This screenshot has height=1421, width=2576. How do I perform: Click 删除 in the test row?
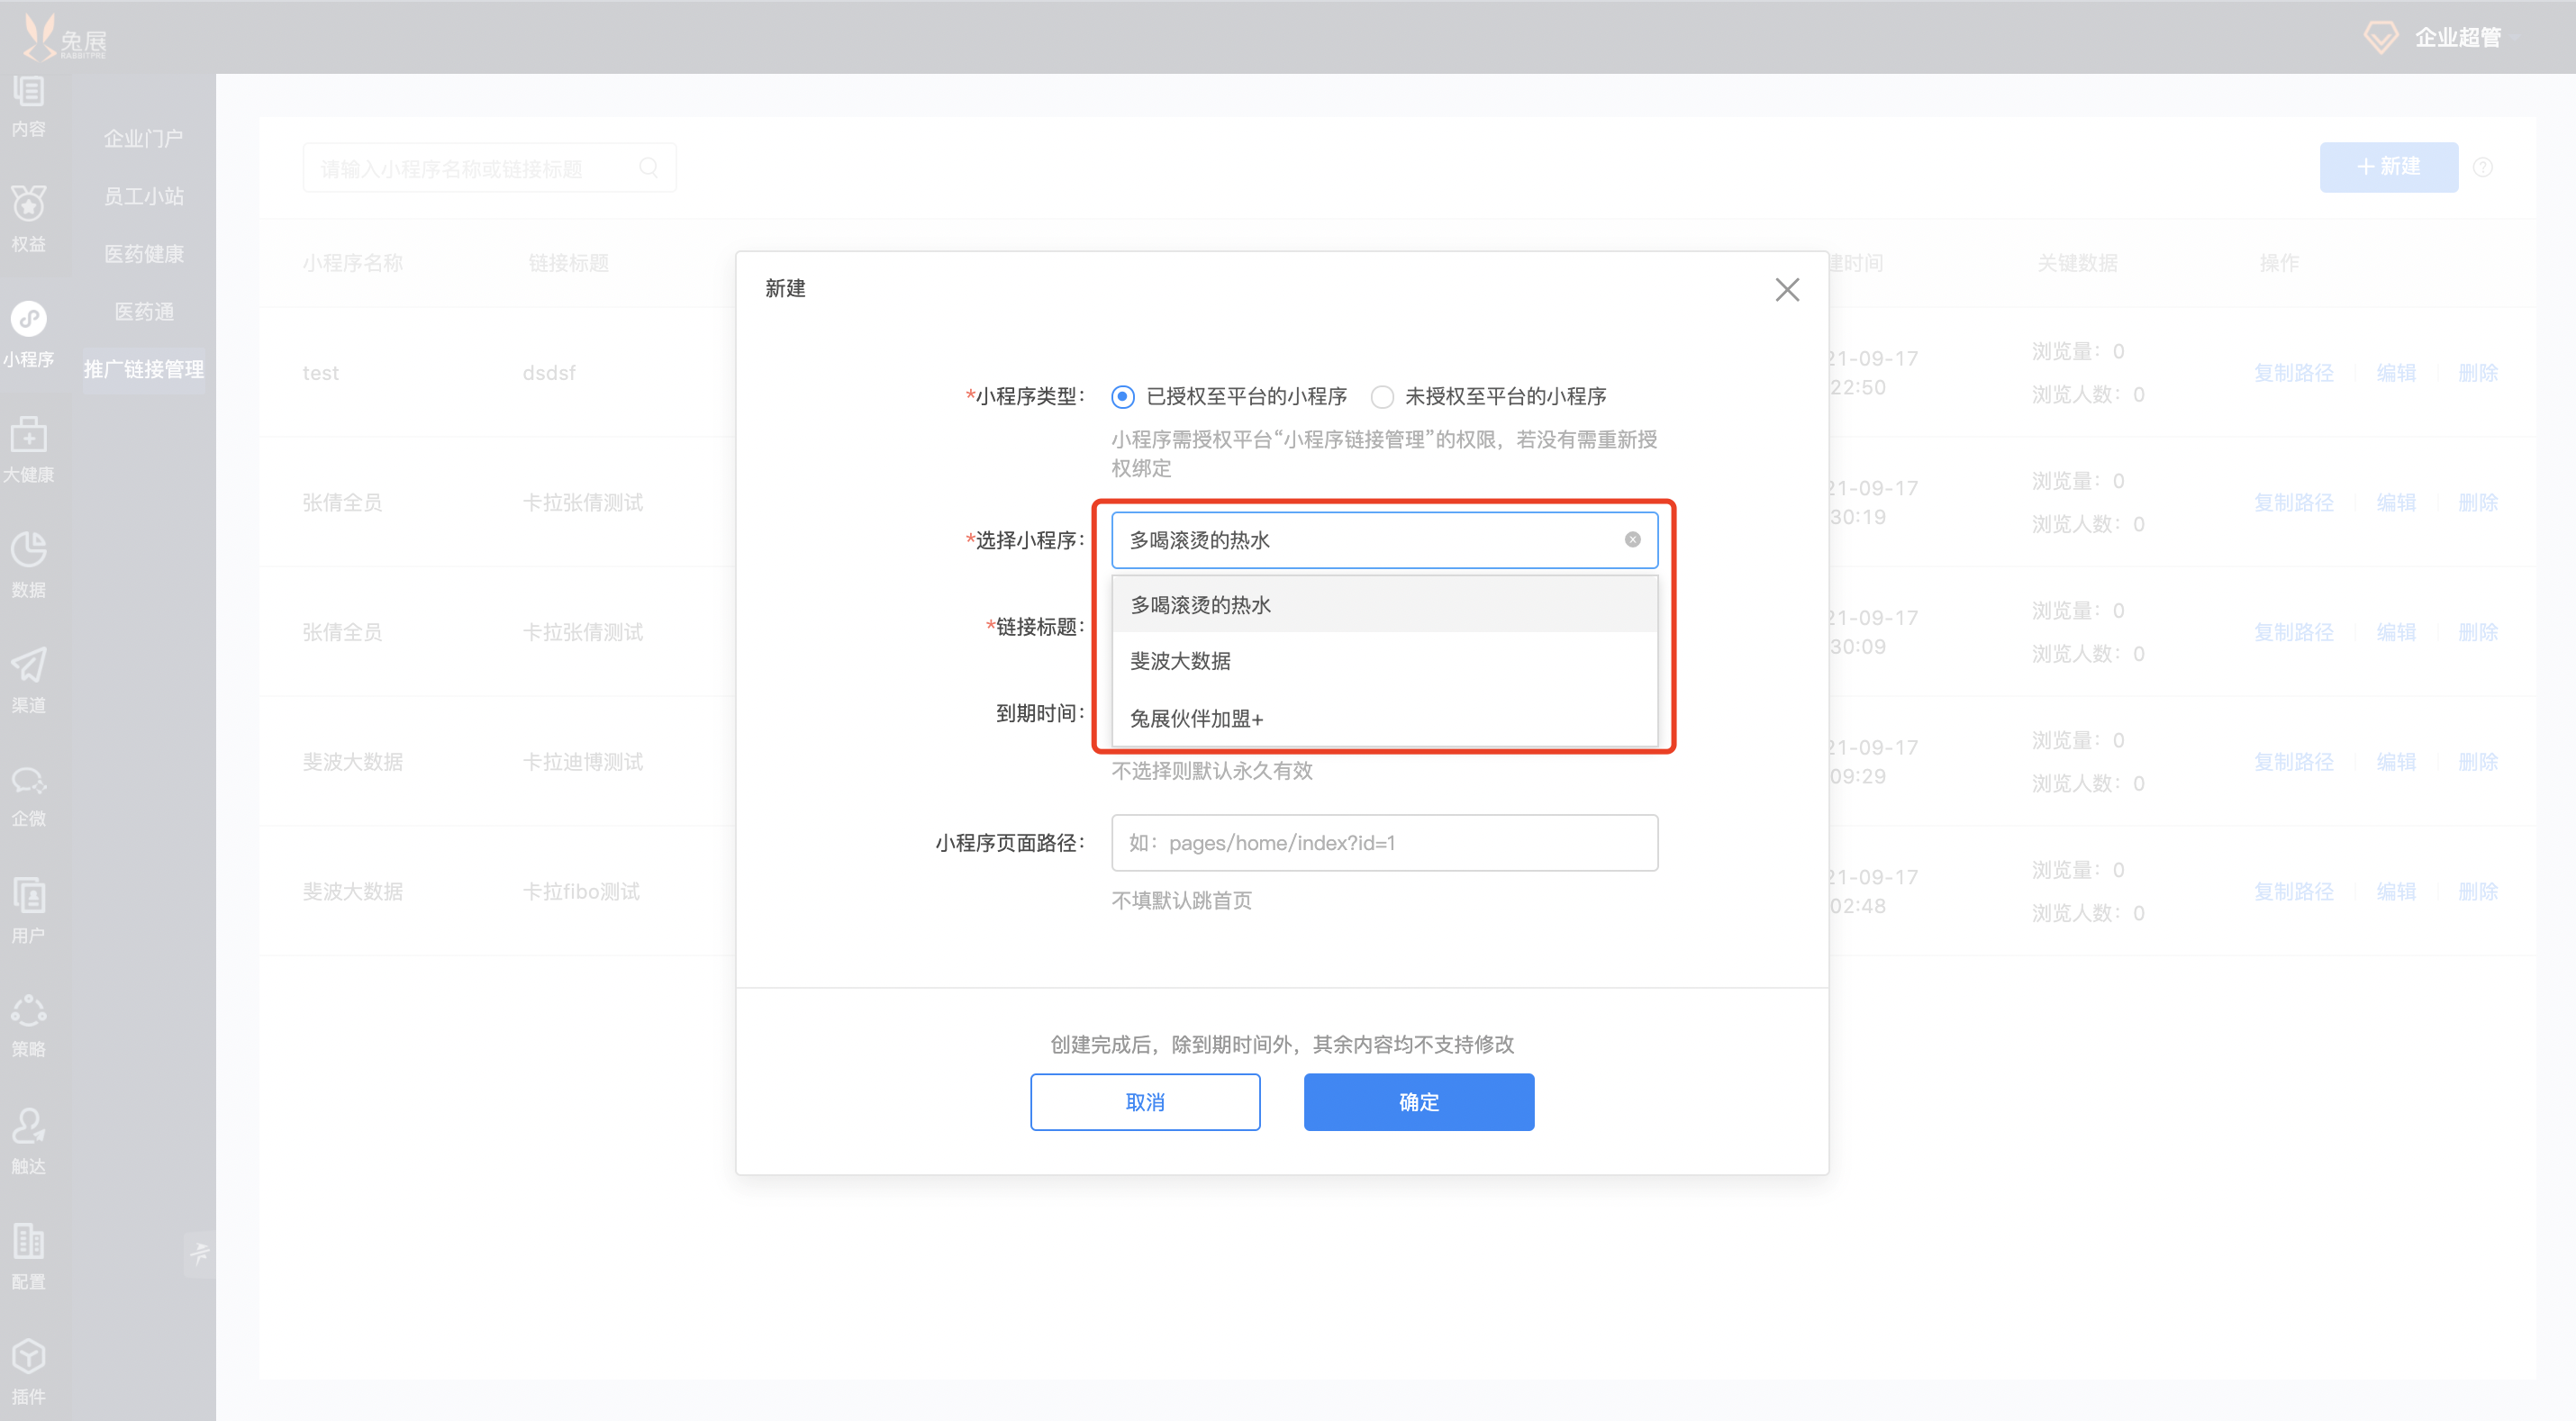coord(2478,372)
